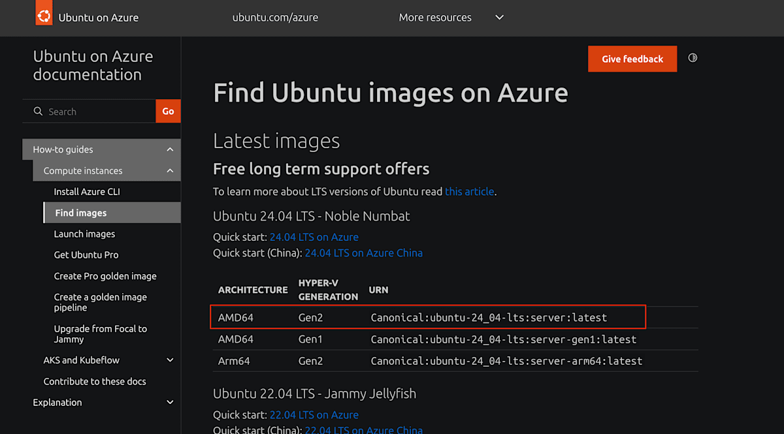
Task: Open the ubuntu.com/azure link
Action: tap(275, 18)
